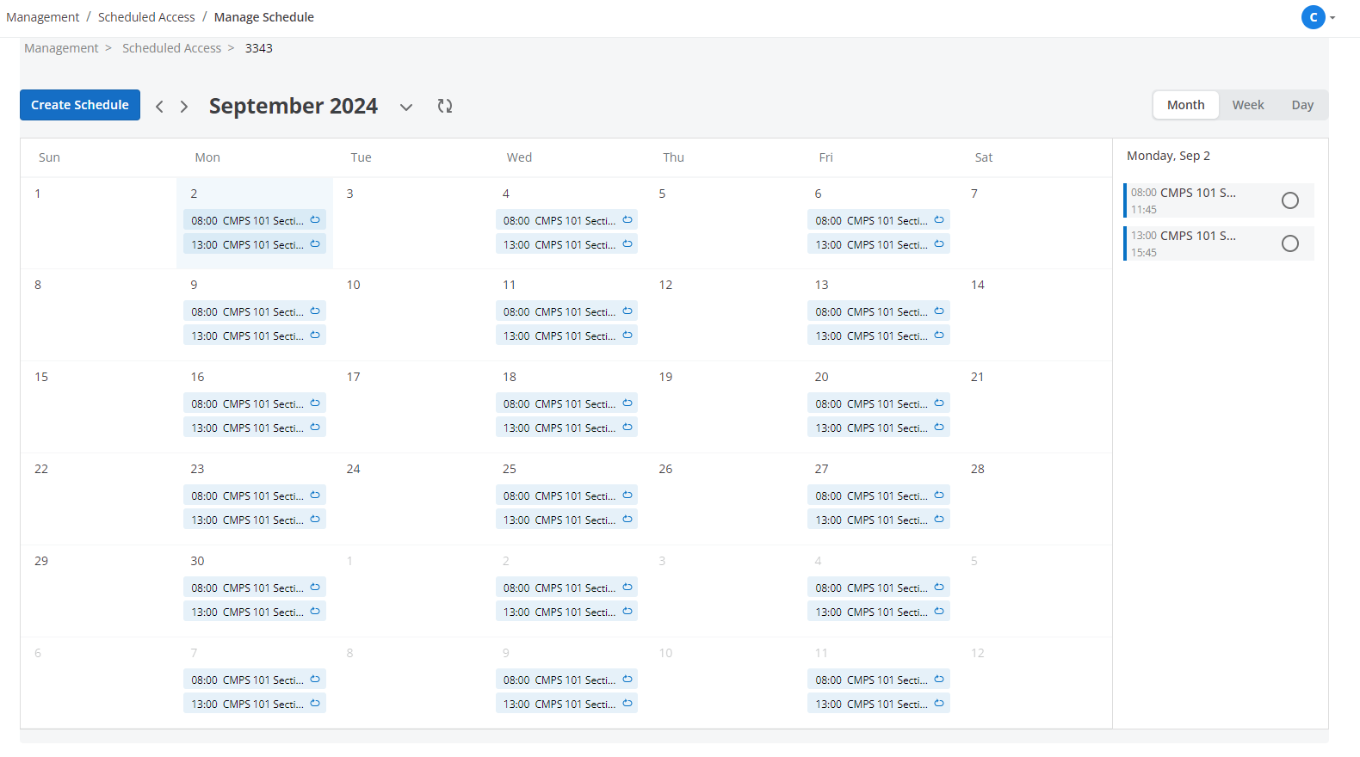Open Scheduled Access in the top breadcrumb
This screenshot has height=757, width=1360.
tap(146, 17)
